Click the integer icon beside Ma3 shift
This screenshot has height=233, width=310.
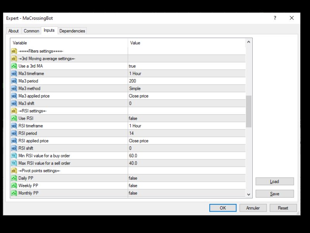click(x=14, y=103)
